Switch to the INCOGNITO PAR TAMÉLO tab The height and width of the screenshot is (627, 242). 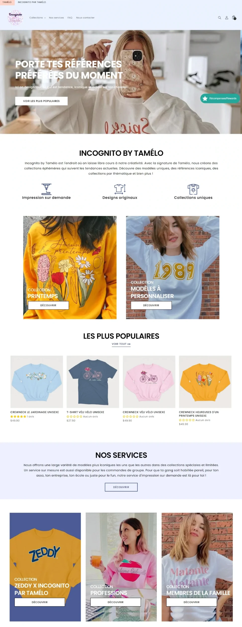coord(32,2)
